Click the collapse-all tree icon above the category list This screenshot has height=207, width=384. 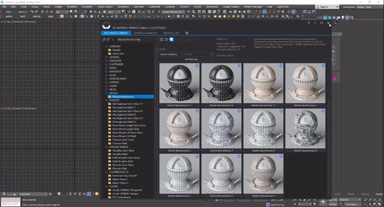[108, 39]
